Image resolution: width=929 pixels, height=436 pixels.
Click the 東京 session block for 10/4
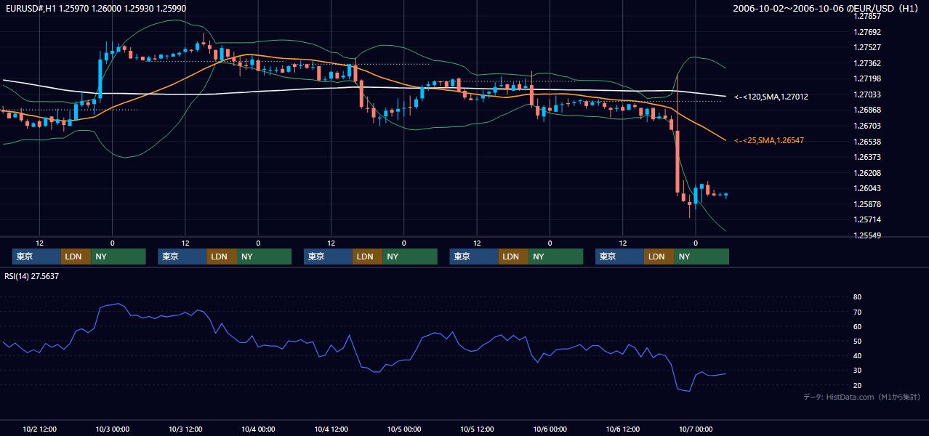328,257
